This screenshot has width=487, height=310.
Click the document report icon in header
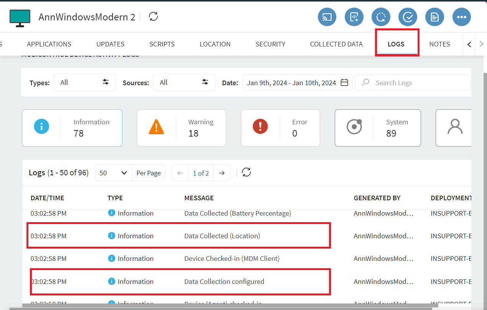[434, 17]
